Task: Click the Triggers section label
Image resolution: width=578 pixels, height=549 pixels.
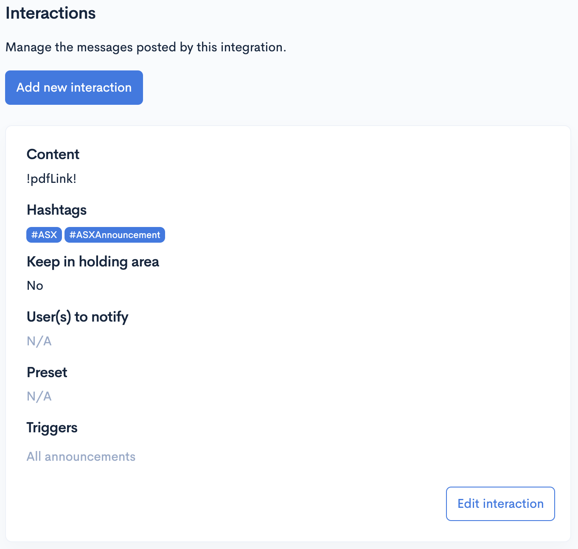Action: tap(52, 428)
